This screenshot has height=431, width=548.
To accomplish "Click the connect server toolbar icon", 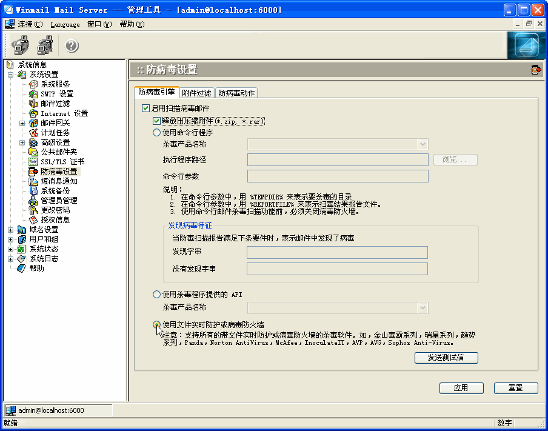I will click(x=21, y=45).
